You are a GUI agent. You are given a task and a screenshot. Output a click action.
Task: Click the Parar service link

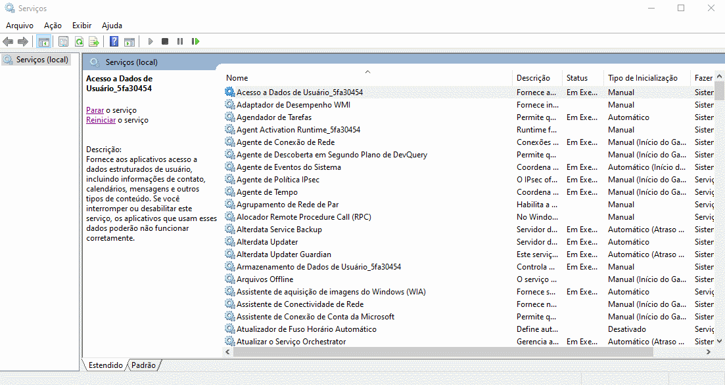point(95,110)
